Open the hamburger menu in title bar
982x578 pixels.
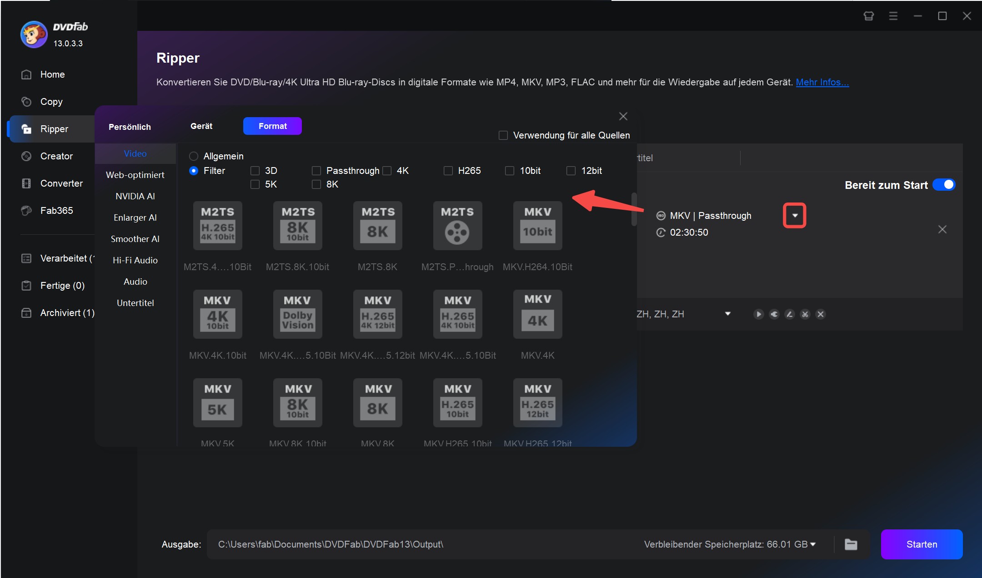(893, 16)
